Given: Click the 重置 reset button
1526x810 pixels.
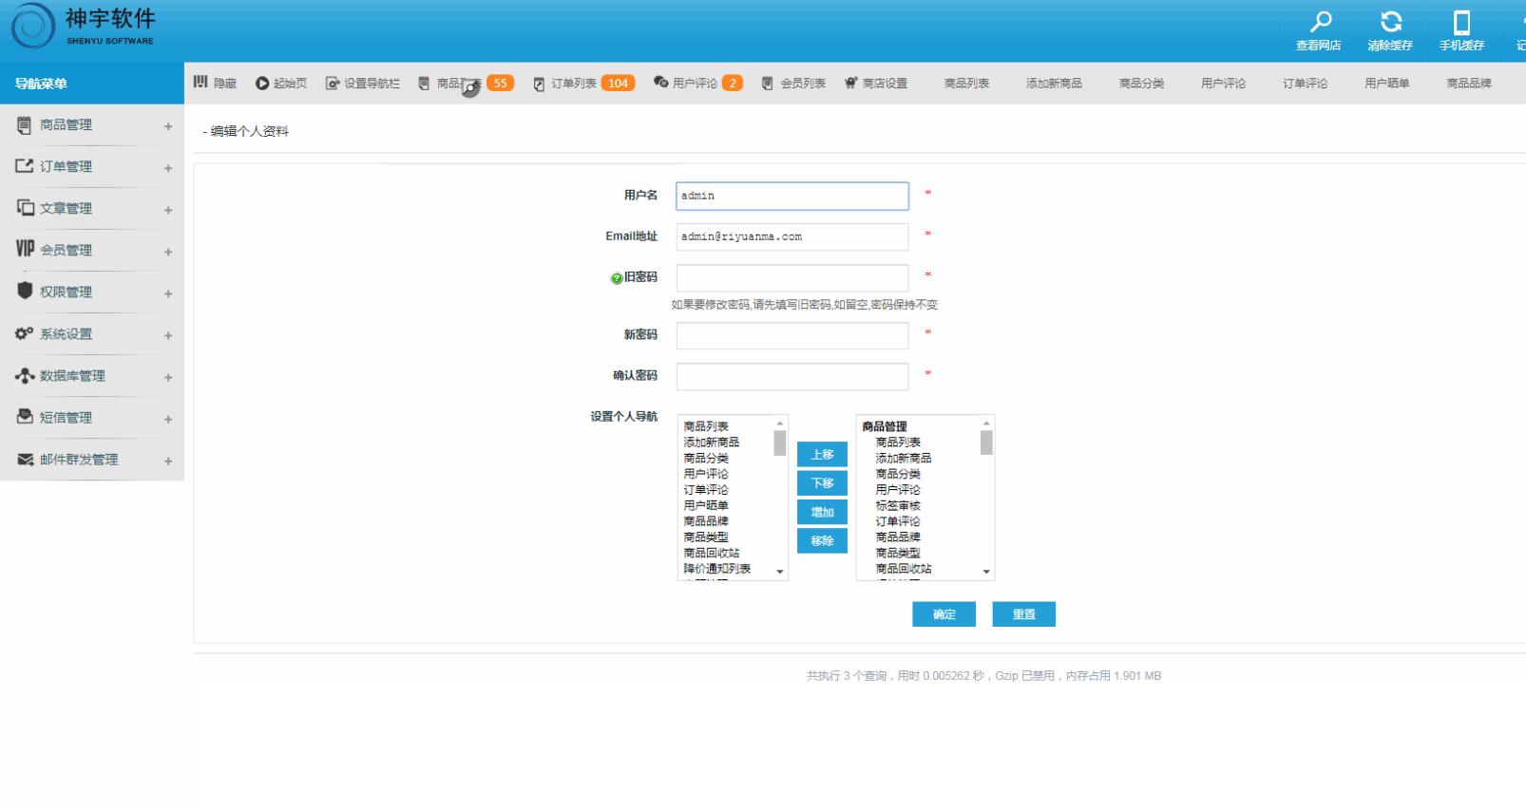Looking at the screenshot, I should 1023,614.
